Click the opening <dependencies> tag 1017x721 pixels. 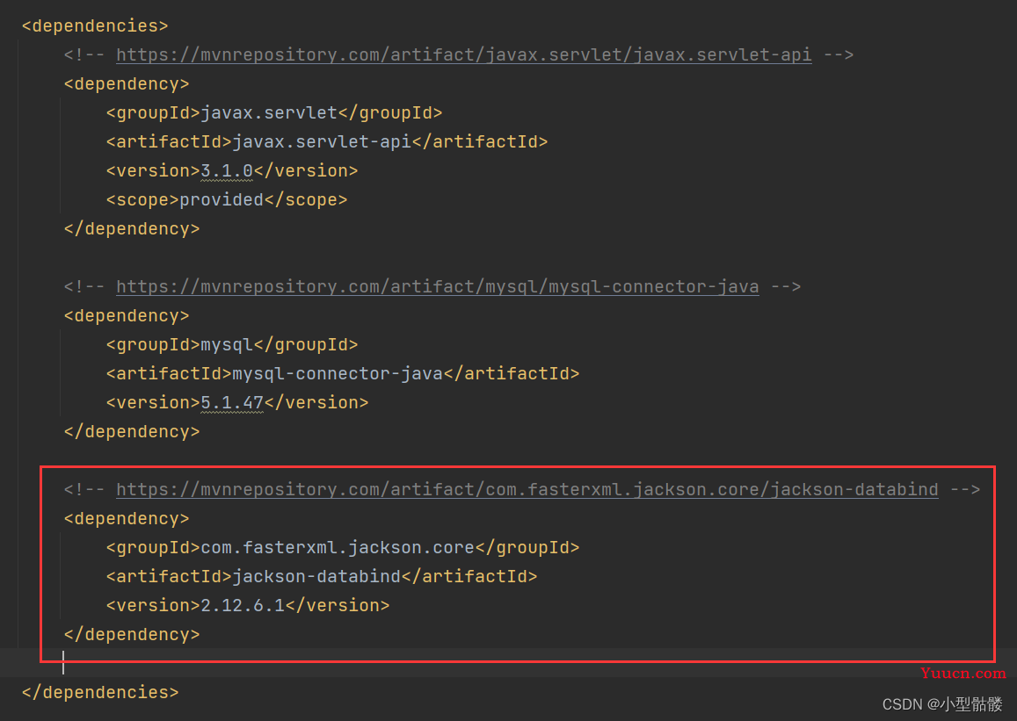[95, 26]
